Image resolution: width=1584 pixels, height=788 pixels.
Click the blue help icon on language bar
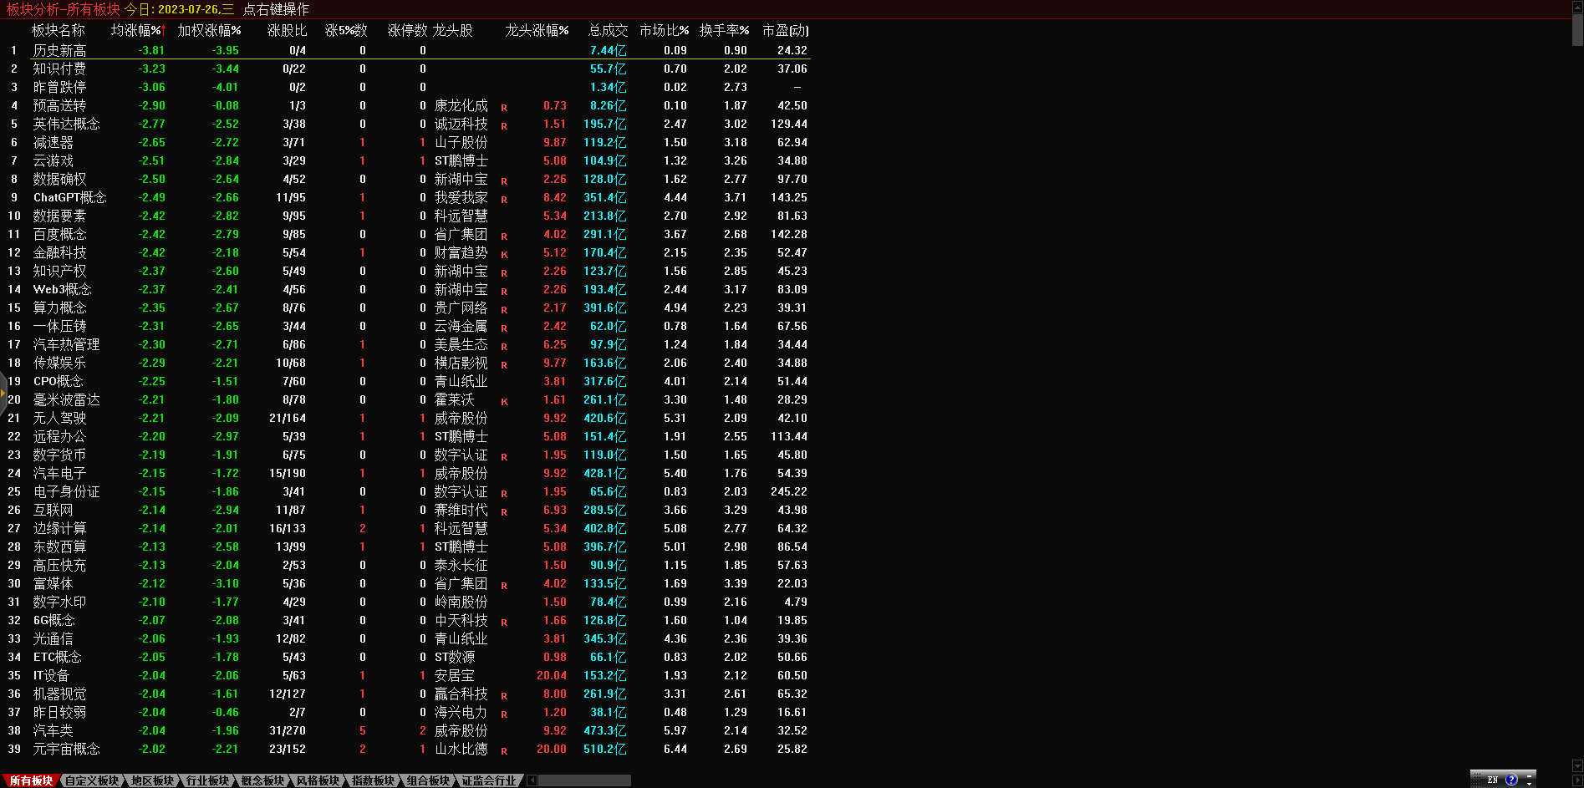pos(1511,780)
